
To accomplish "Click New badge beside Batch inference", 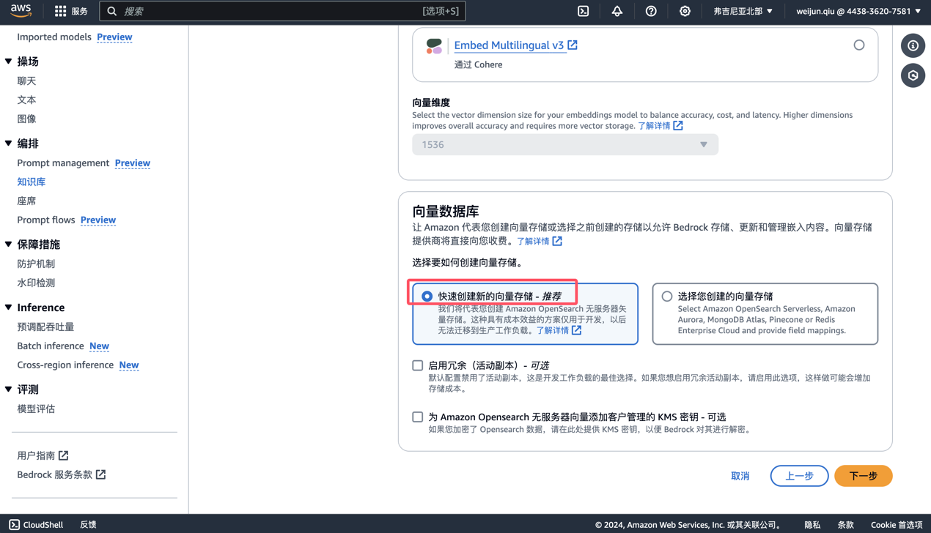I will point(99,346).
